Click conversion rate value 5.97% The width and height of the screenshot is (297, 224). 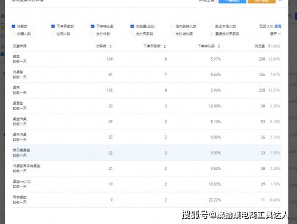pos(215,59)
